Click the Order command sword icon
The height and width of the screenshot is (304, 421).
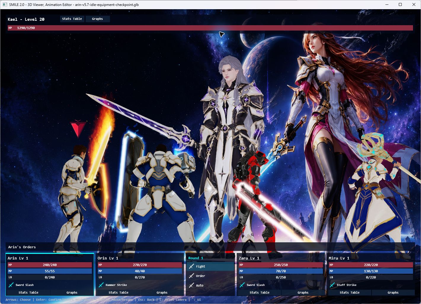coord(191,276)
